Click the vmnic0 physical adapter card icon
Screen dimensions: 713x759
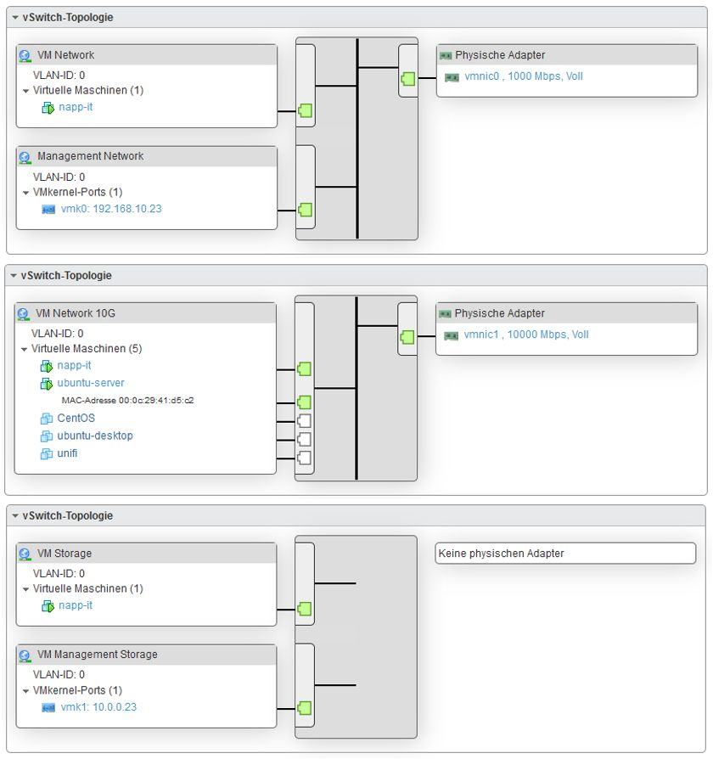coord(452,77)
